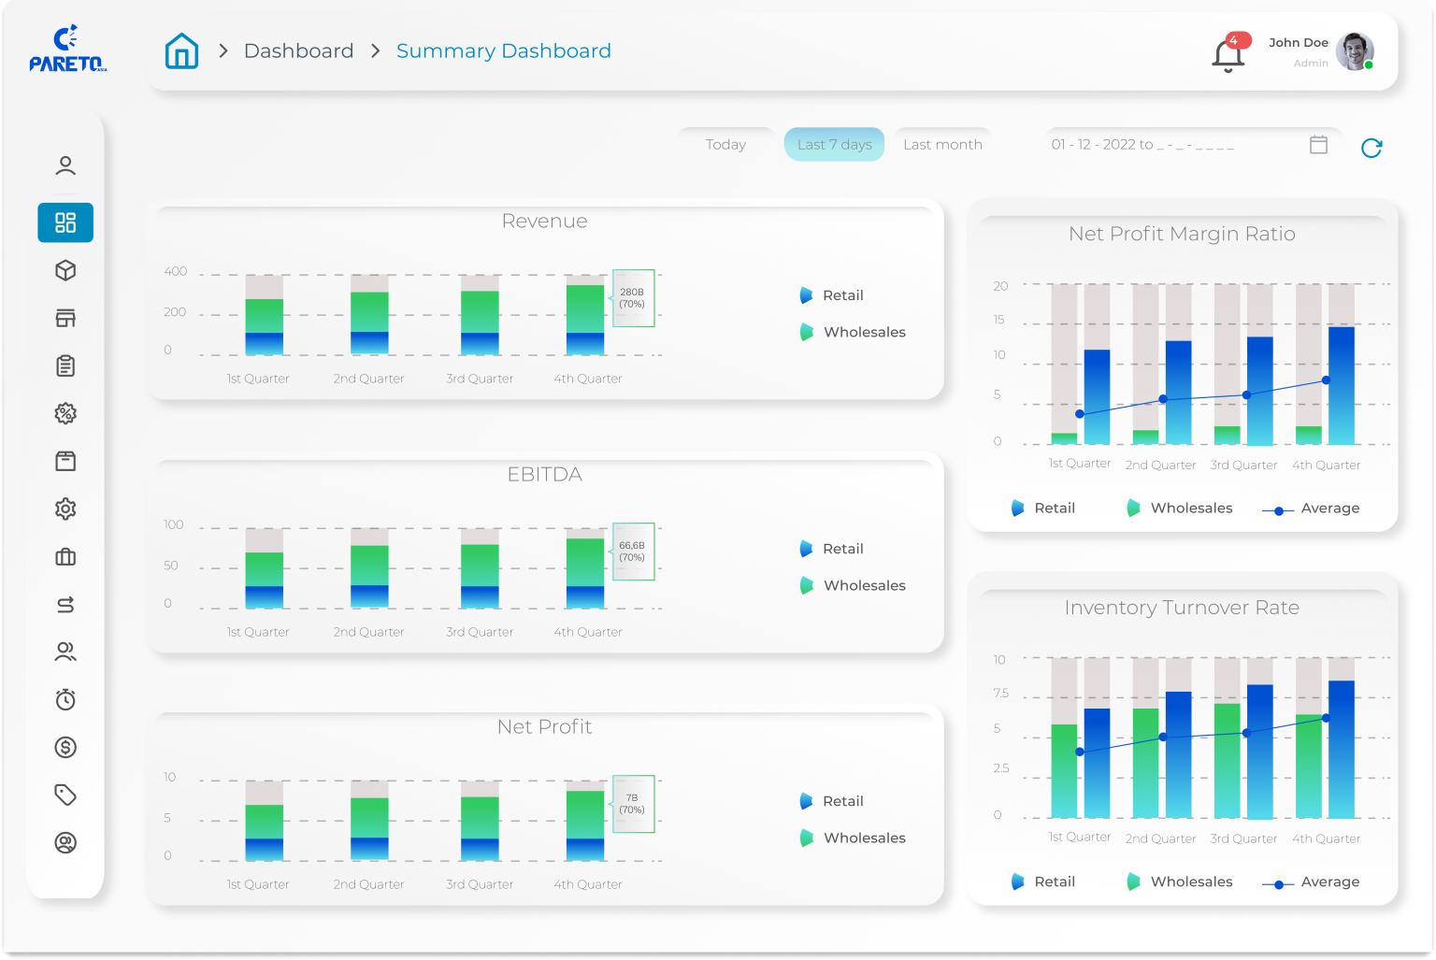Open the archive box icon in sidebar
1436x960 pixels.
(x=65, y=461)
